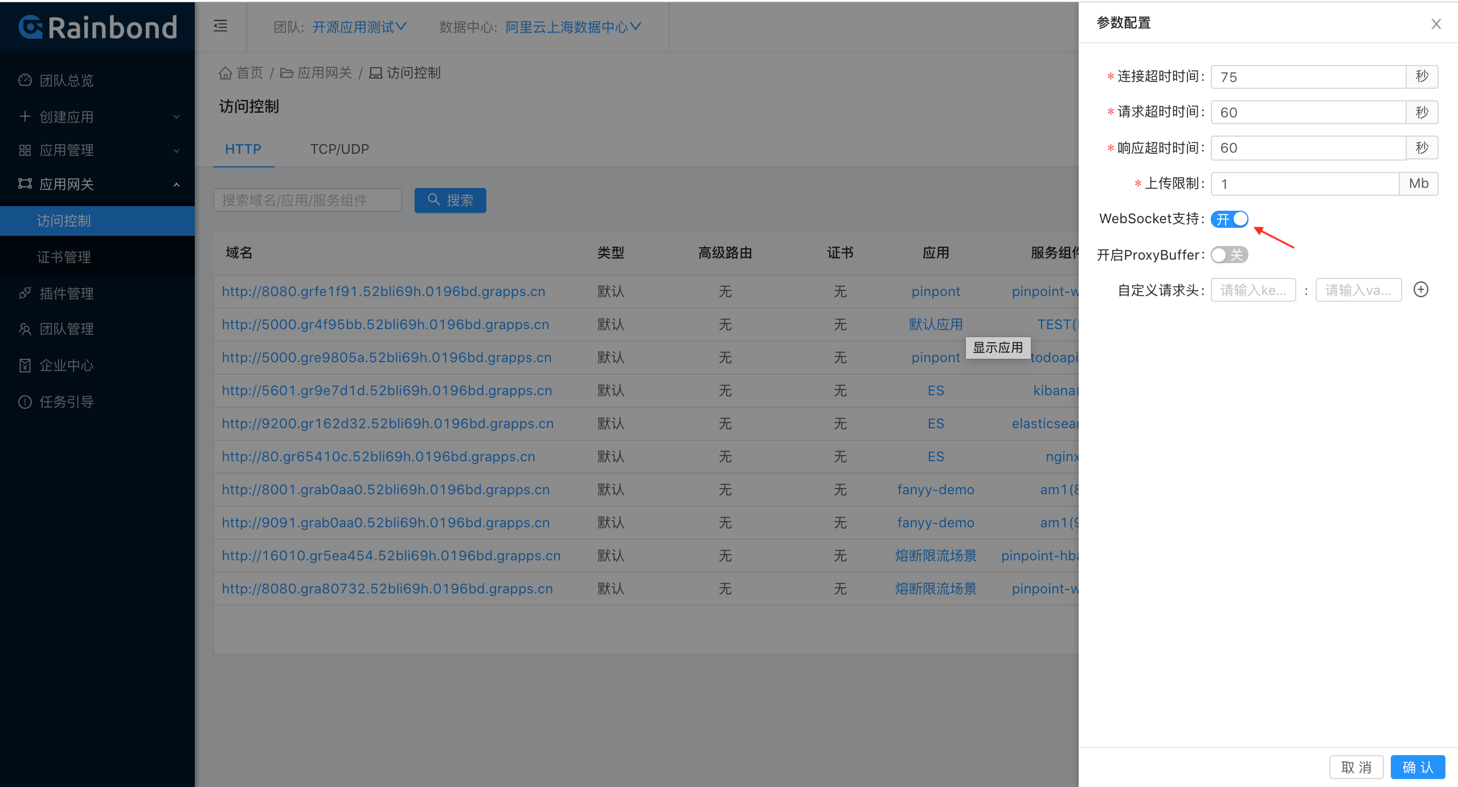Open link http://9091.grab0aa0.52bli69h.0196bd.grapps.cn
The height and width of the screenshot is (787, 1458).
[x=386, y=523]
